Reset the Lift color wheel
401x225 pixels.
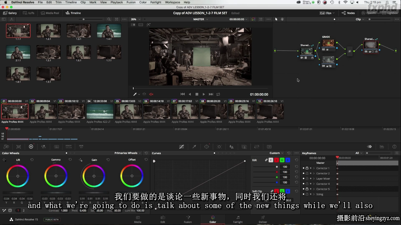(x=32, y=160)
